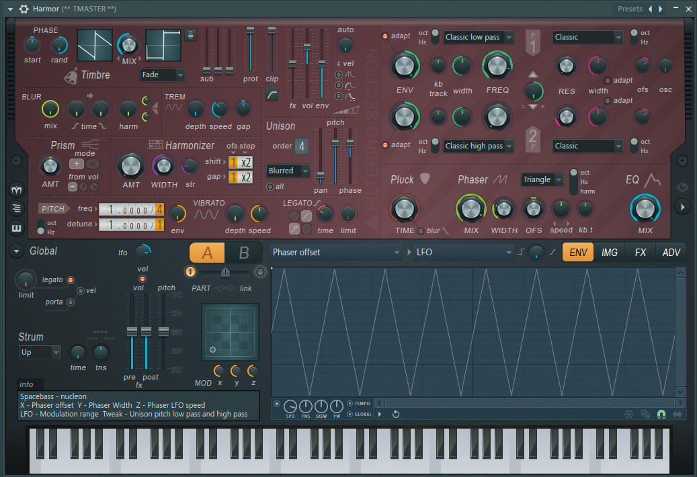Toggle Global legato LED

70,279
